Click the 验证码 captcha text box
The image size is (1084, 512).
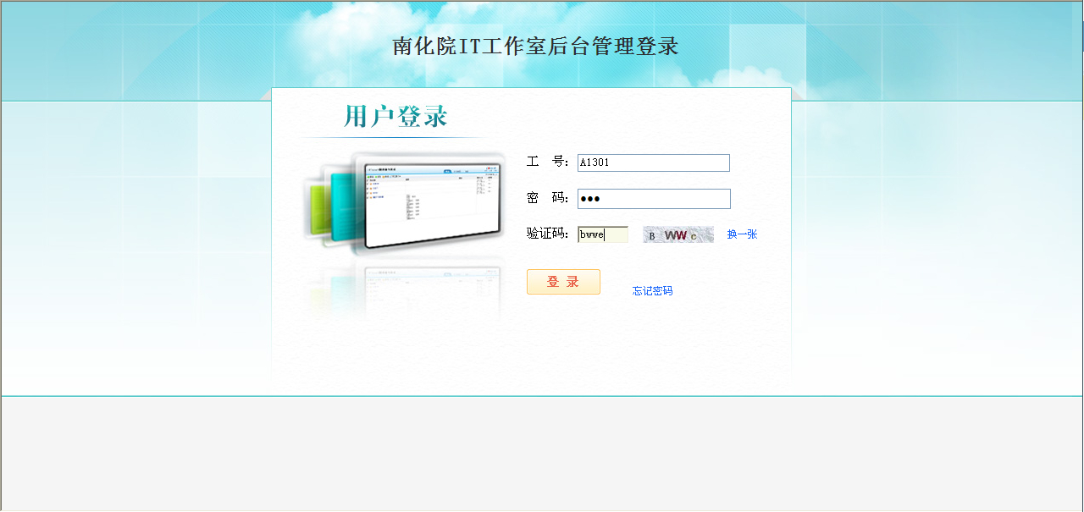602,234
